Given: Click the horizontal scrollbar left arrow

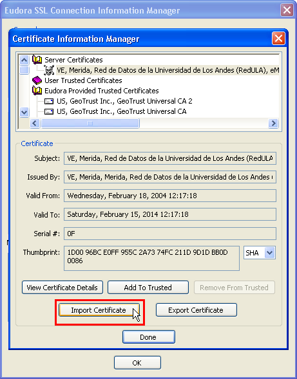Looking at the screenshot, I should tap(35, 124).
